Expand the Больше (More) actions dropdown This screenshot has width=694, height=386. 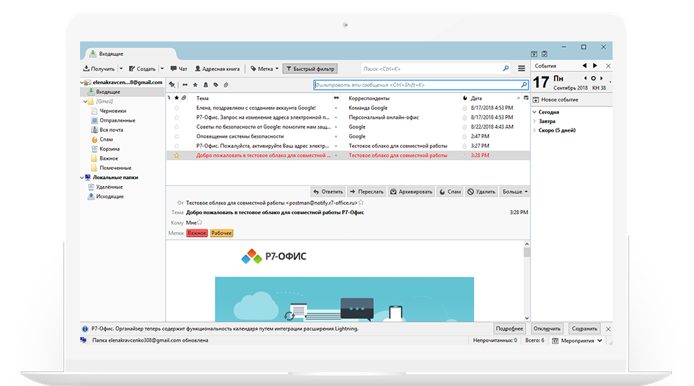pos(515,191)
